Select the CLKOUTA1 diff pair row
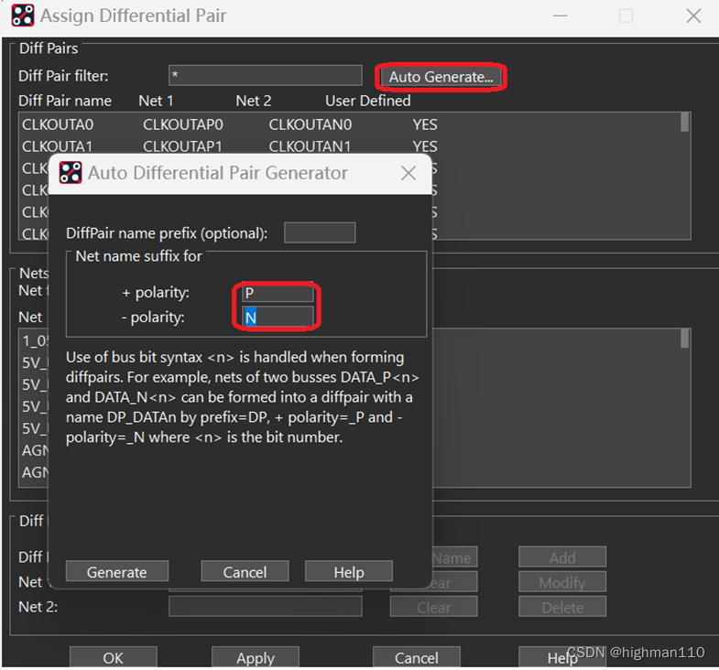 pos(229,146)
